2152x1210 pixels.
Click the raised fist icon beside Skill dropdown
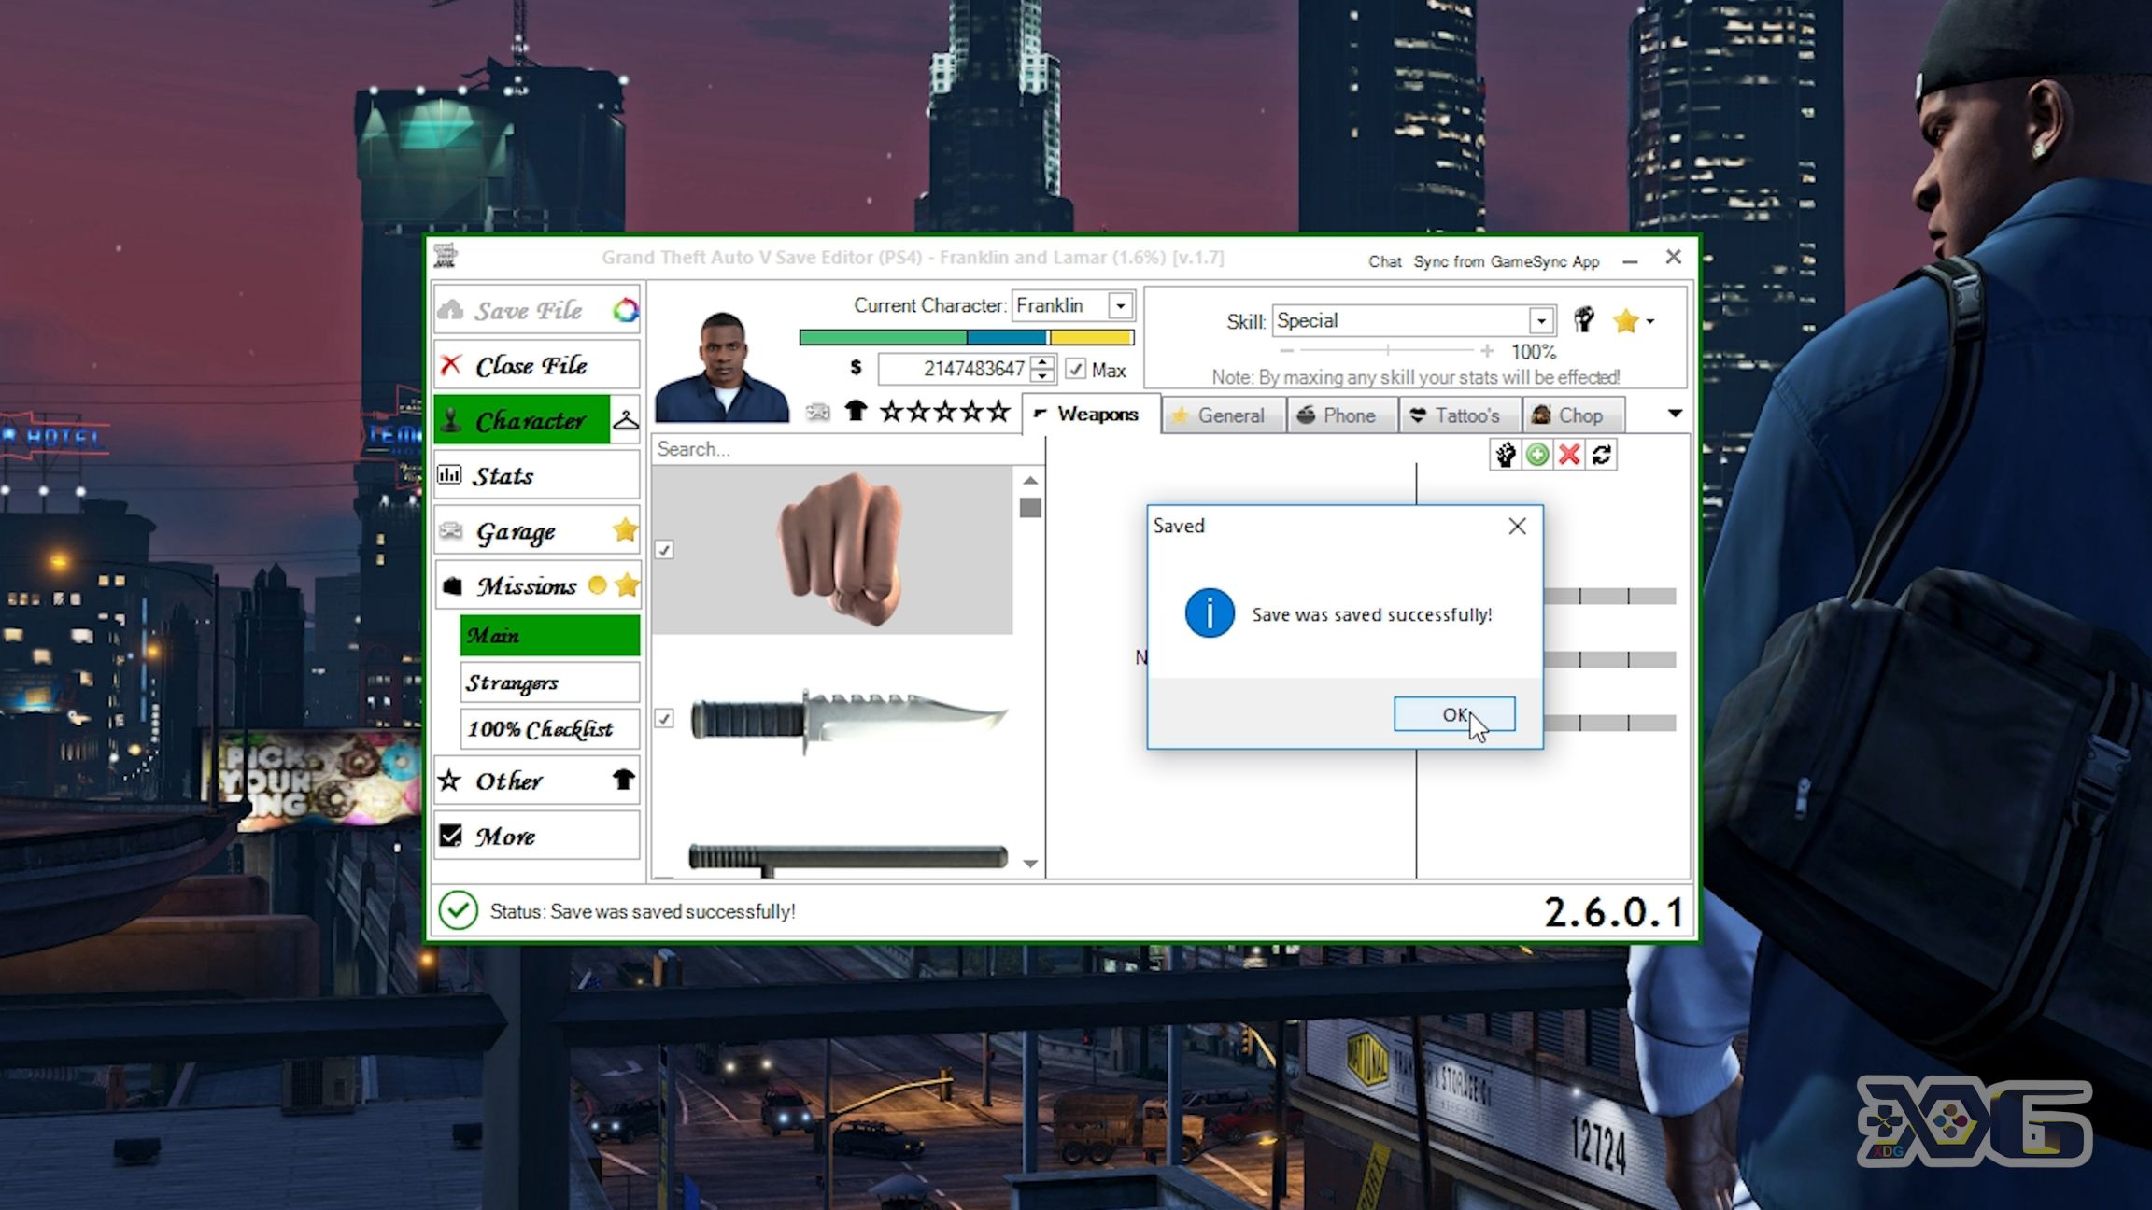tap(1583, 320)
